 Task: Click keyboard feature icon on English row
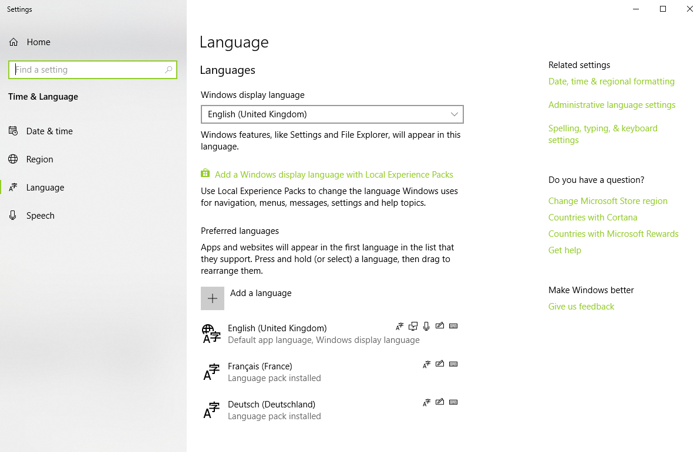(453, 326)
